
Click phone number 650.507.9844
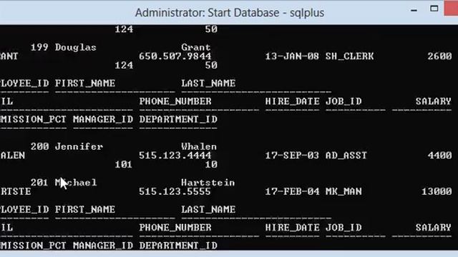[175, 56]
